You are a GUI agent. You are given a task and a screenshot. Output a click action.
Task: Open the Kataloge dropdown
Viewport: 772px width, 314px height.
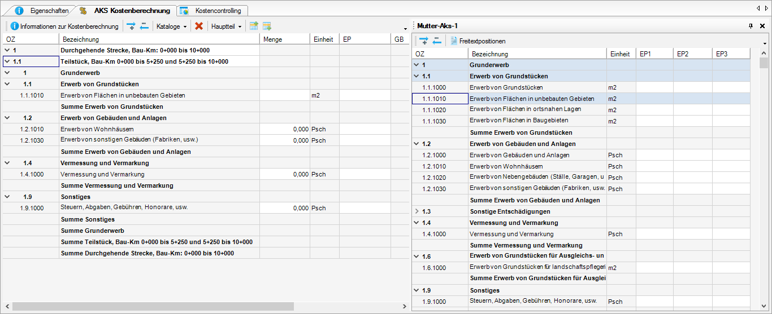[x=171, y=26]
